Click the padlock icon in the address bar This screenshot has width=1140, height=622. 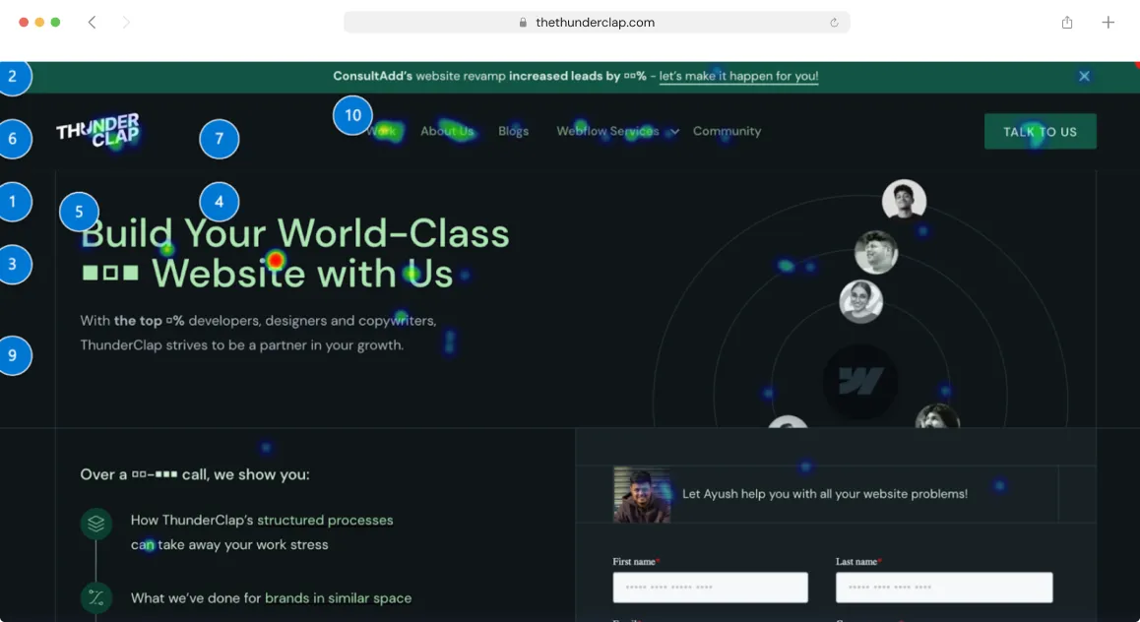523,23
